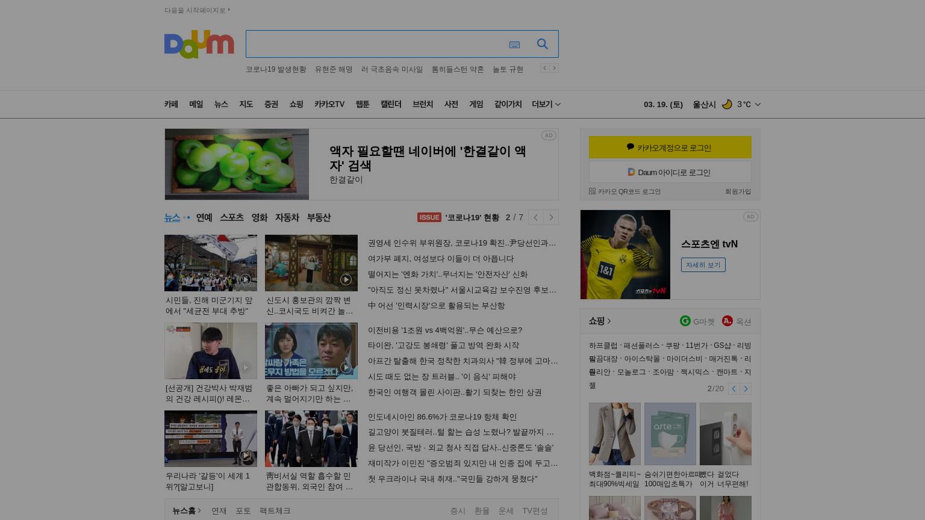Open the 환율 link
The width and height of the screenshot is (925, 520).
(x=482, y=510)
